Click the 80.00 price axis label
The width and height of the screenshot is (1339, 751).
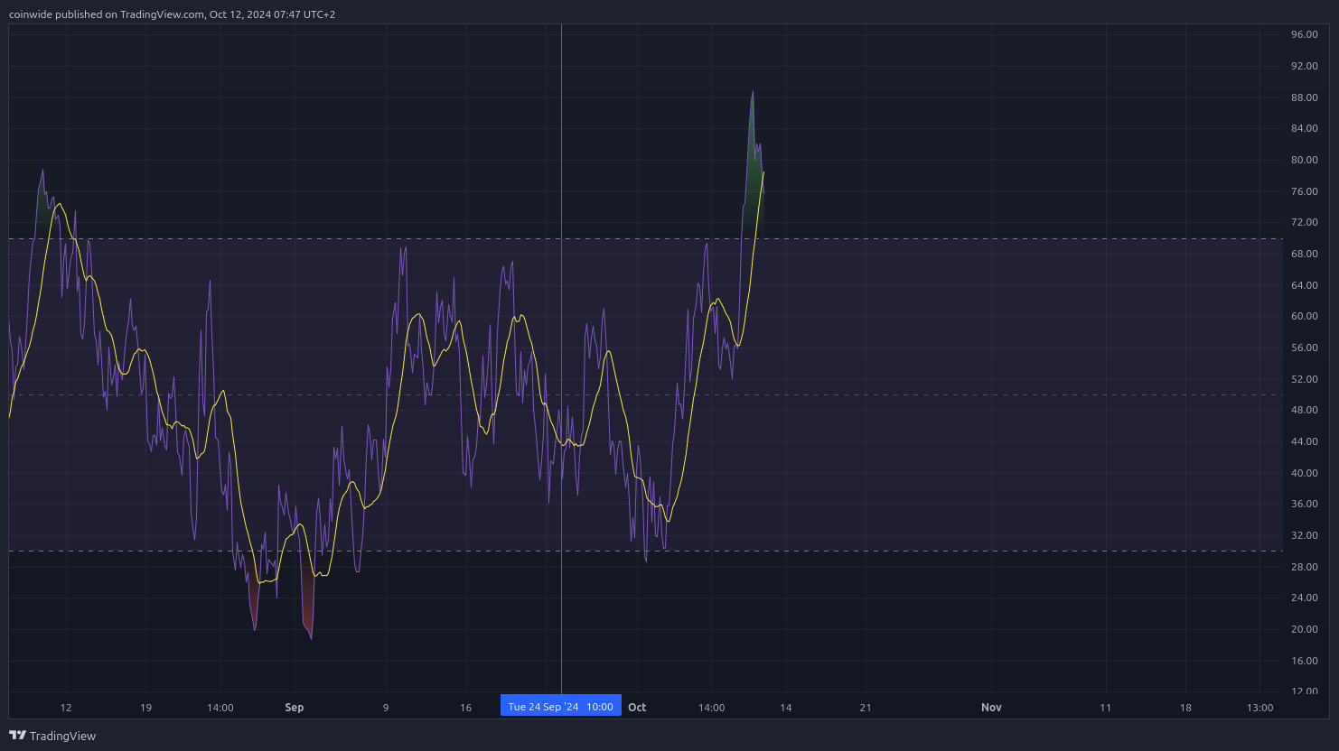point(1305,160)
